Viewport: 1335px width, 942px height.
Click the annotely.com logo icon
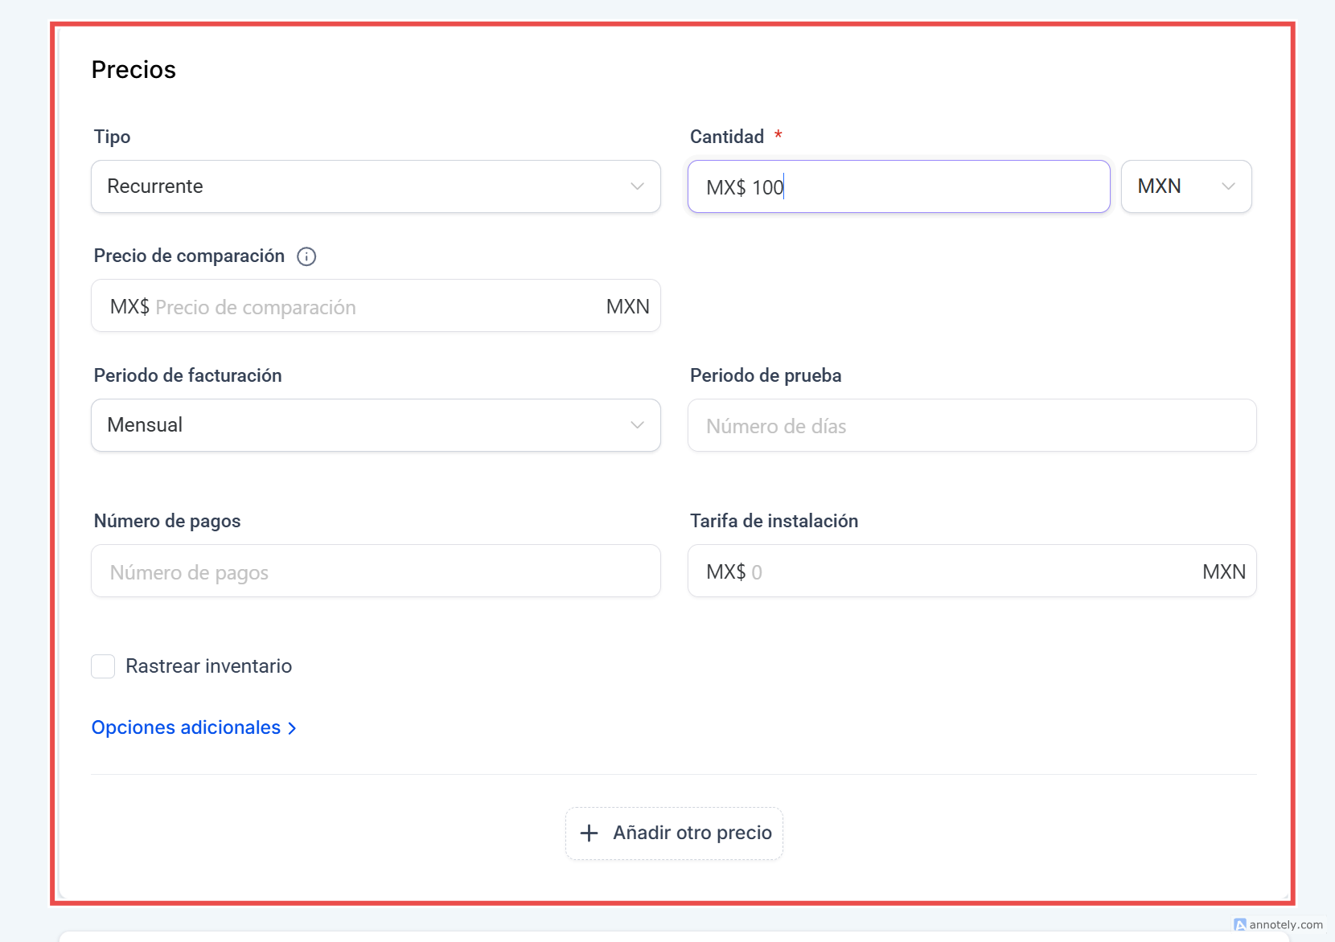point(1239,925)
